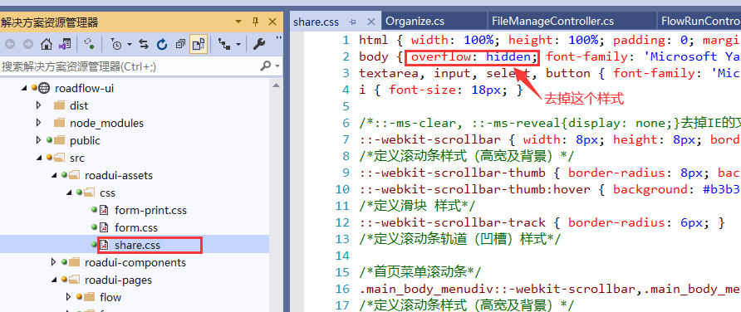
Task: Switch to the Organize.cs tab
Action: click(x=415, y=22)
